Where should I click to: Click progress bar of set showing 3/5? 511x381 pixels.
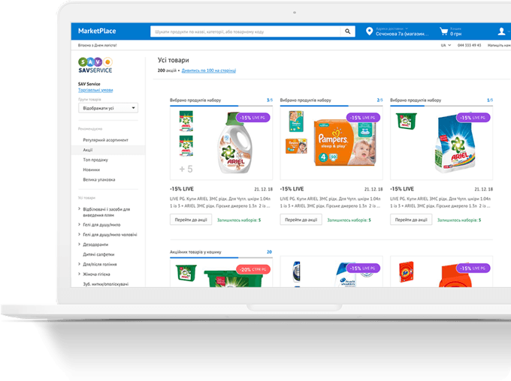point(221,106)
